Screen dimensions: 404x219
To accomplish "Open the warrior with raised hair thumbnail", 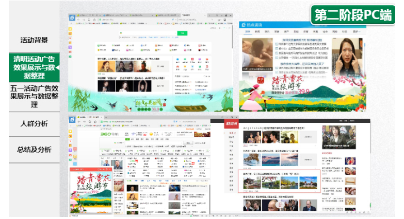I will (x=142, y=66).
